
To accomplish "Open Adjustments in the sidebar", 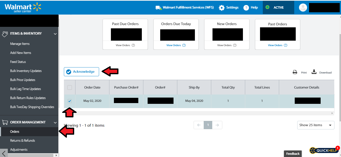I will 19,149.
